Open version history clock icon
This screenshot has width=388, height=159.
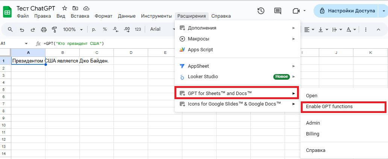pos(261,11)
